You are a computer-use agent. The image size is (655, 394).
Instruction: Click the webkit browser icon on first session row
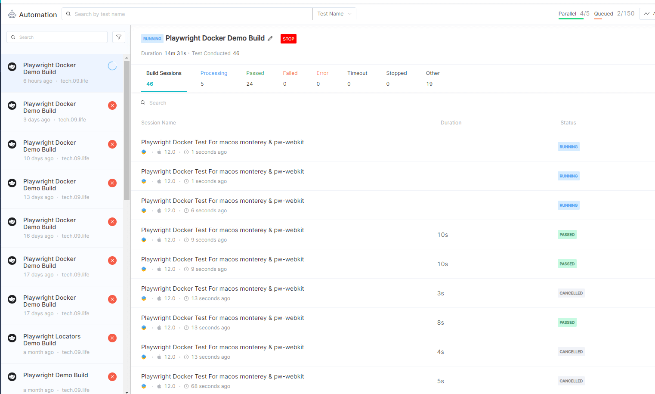(x=143, y=152)
